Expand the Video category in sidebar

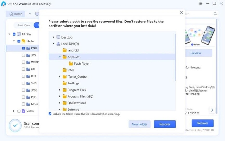pyautogui.click(x=14, y=111)
